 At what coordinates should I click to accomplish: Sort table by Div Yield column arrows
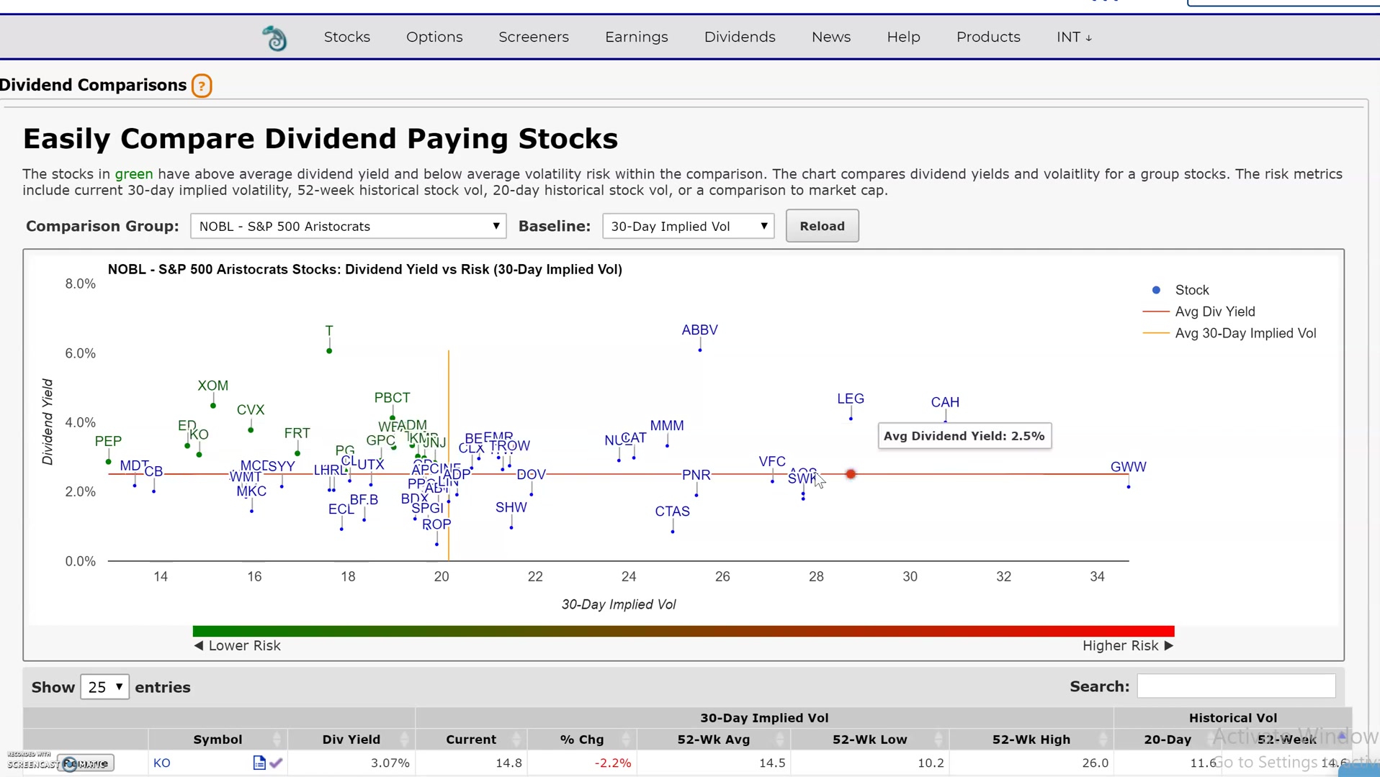coord(404,739)
